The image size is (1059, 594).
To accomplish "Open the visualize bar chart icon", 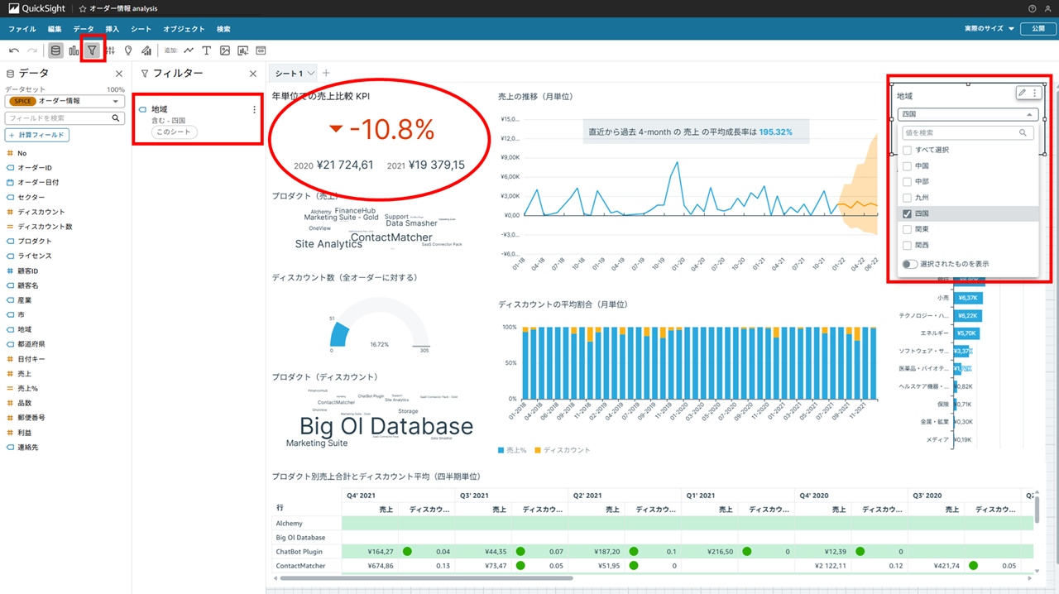I will click(74, 50).
